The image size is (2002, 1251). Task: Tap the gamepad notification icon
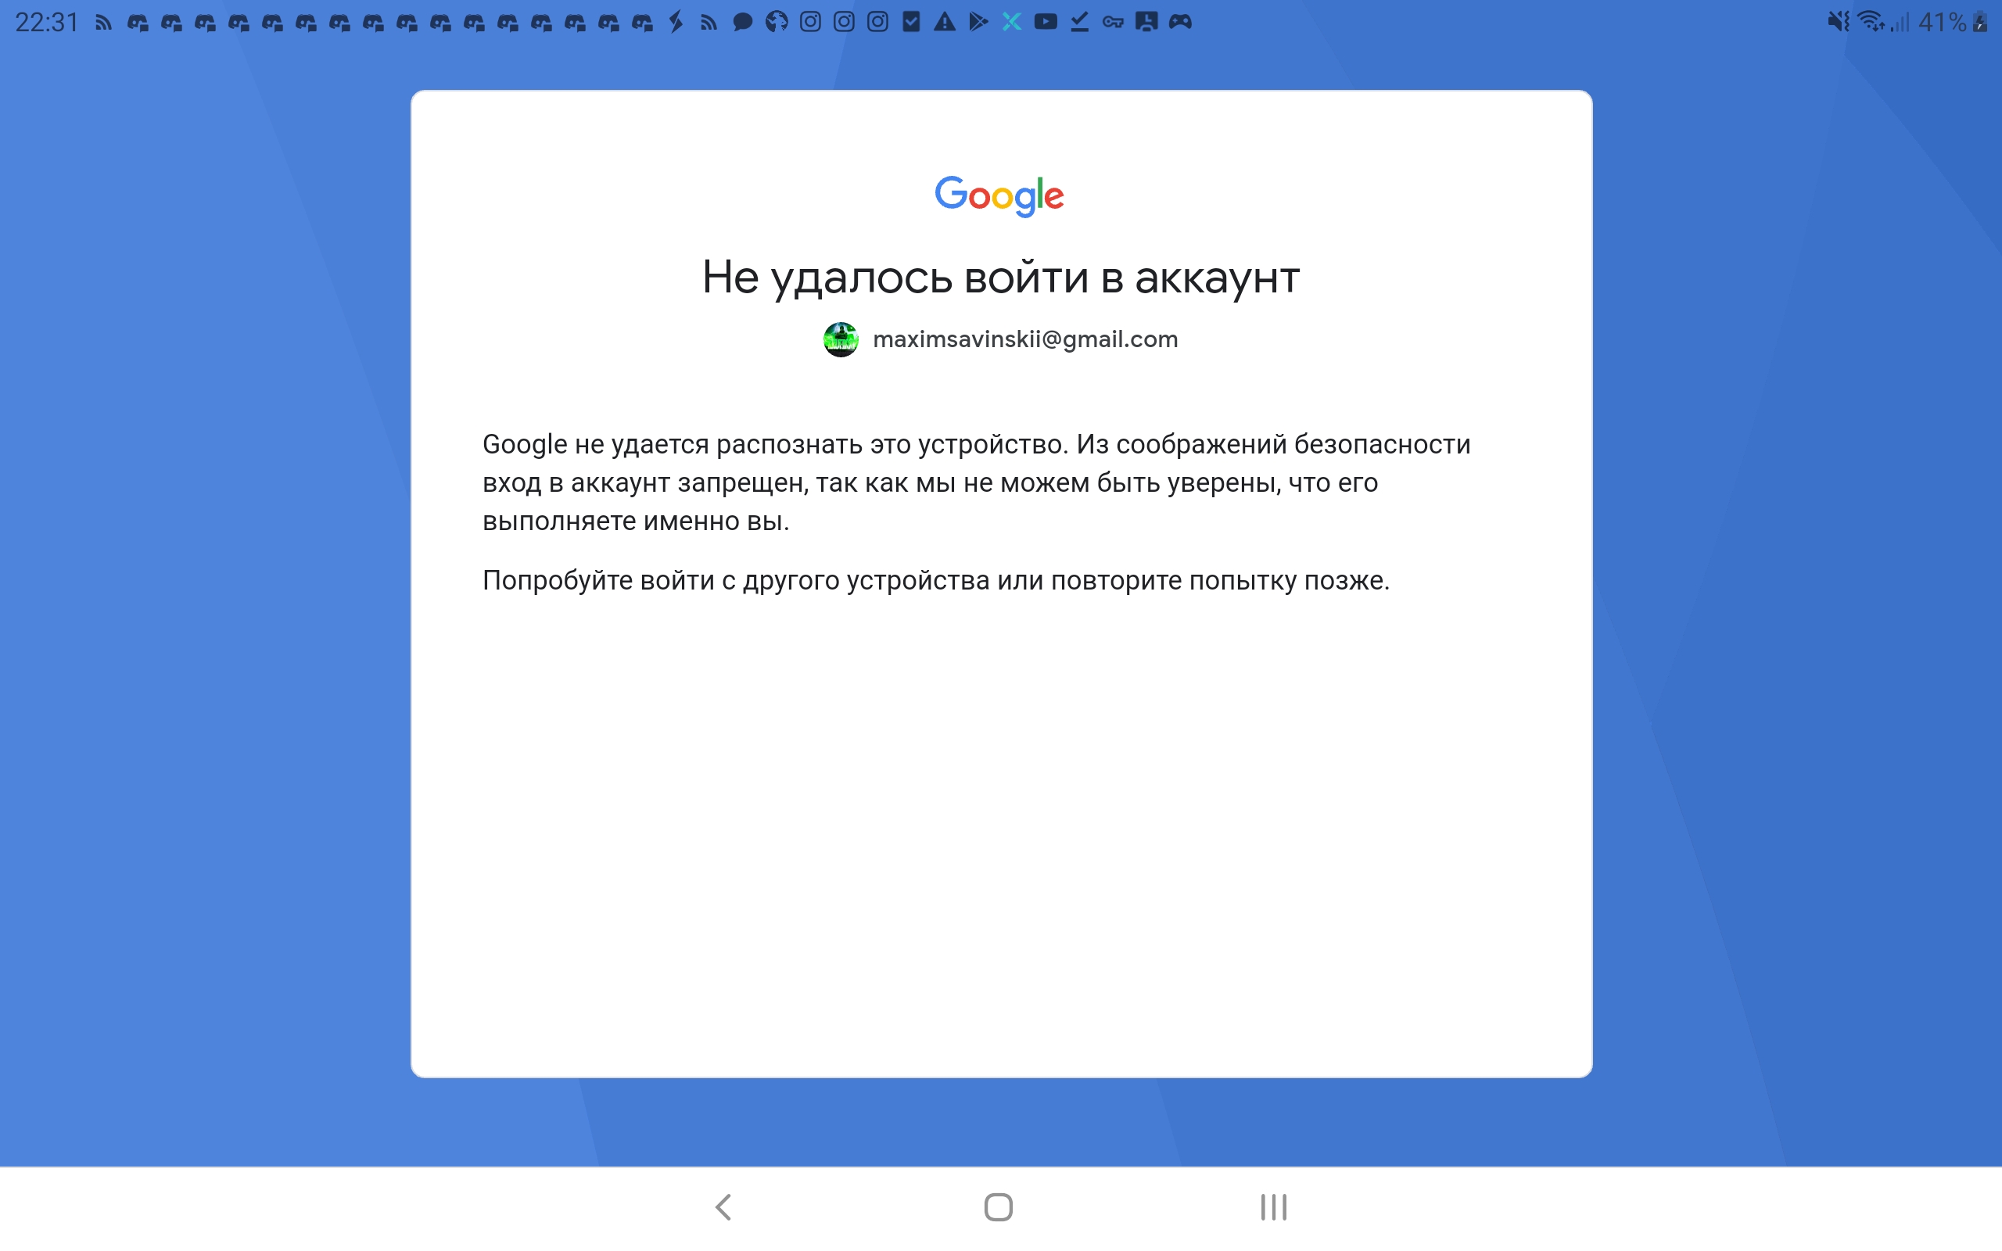coord(1181,22)
